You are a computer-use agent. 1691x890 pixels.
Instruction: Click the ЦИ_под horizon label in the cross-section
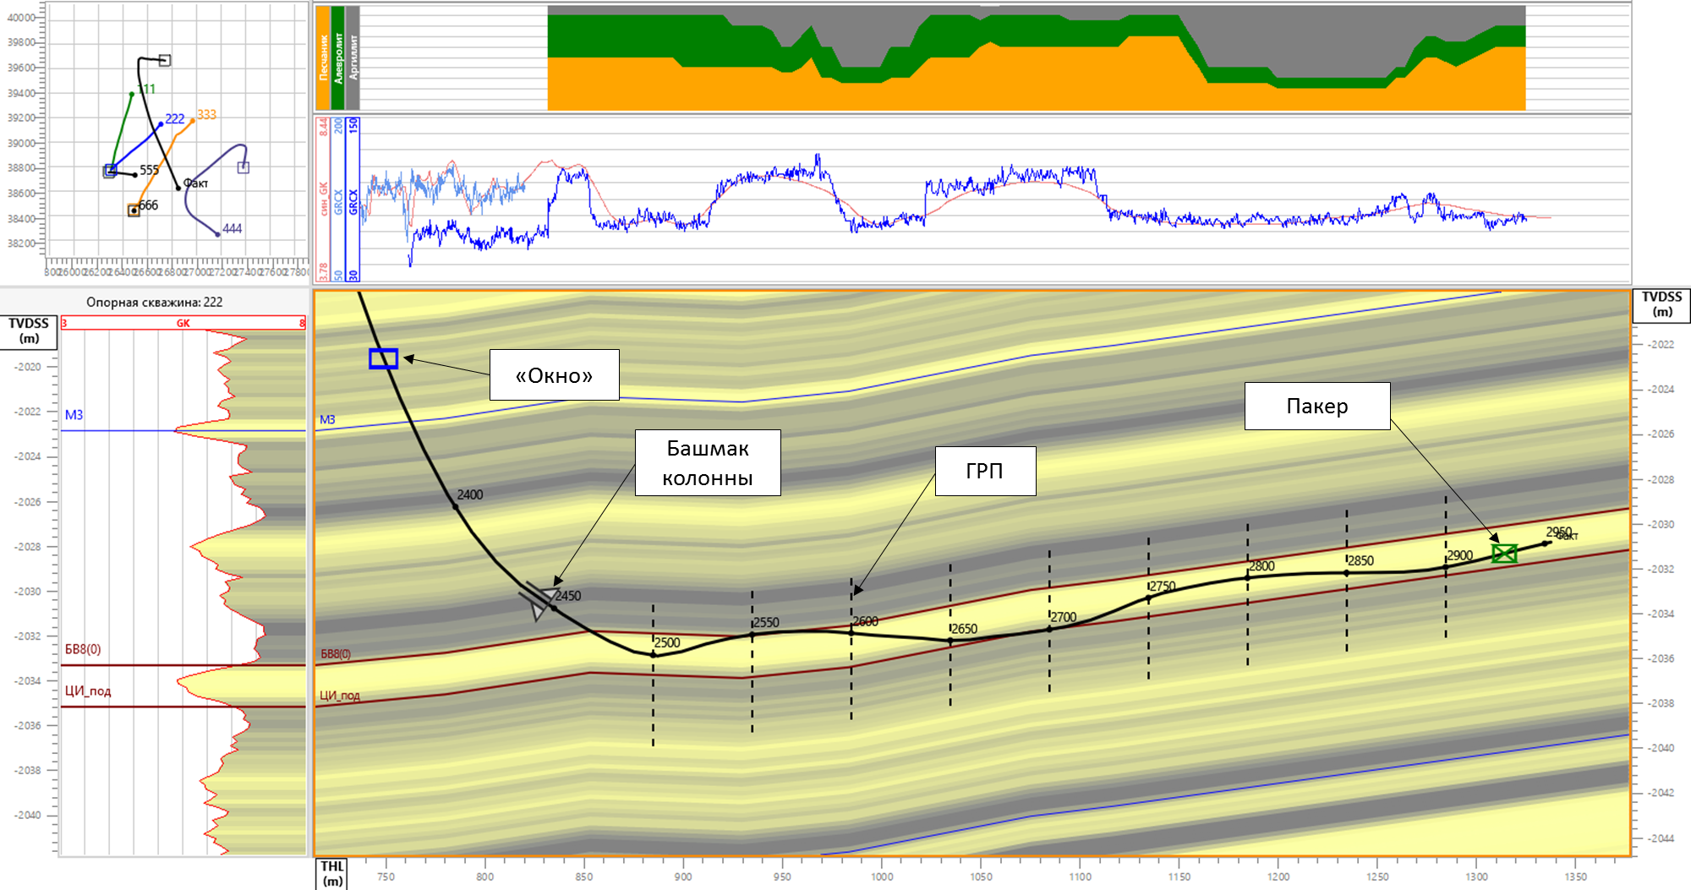coord(340,696)
